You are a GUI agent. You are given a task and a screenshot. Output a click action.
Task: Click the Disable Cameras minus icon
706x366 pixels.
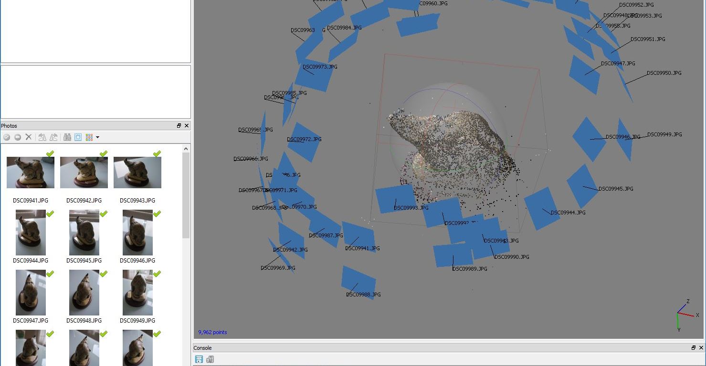18,137
